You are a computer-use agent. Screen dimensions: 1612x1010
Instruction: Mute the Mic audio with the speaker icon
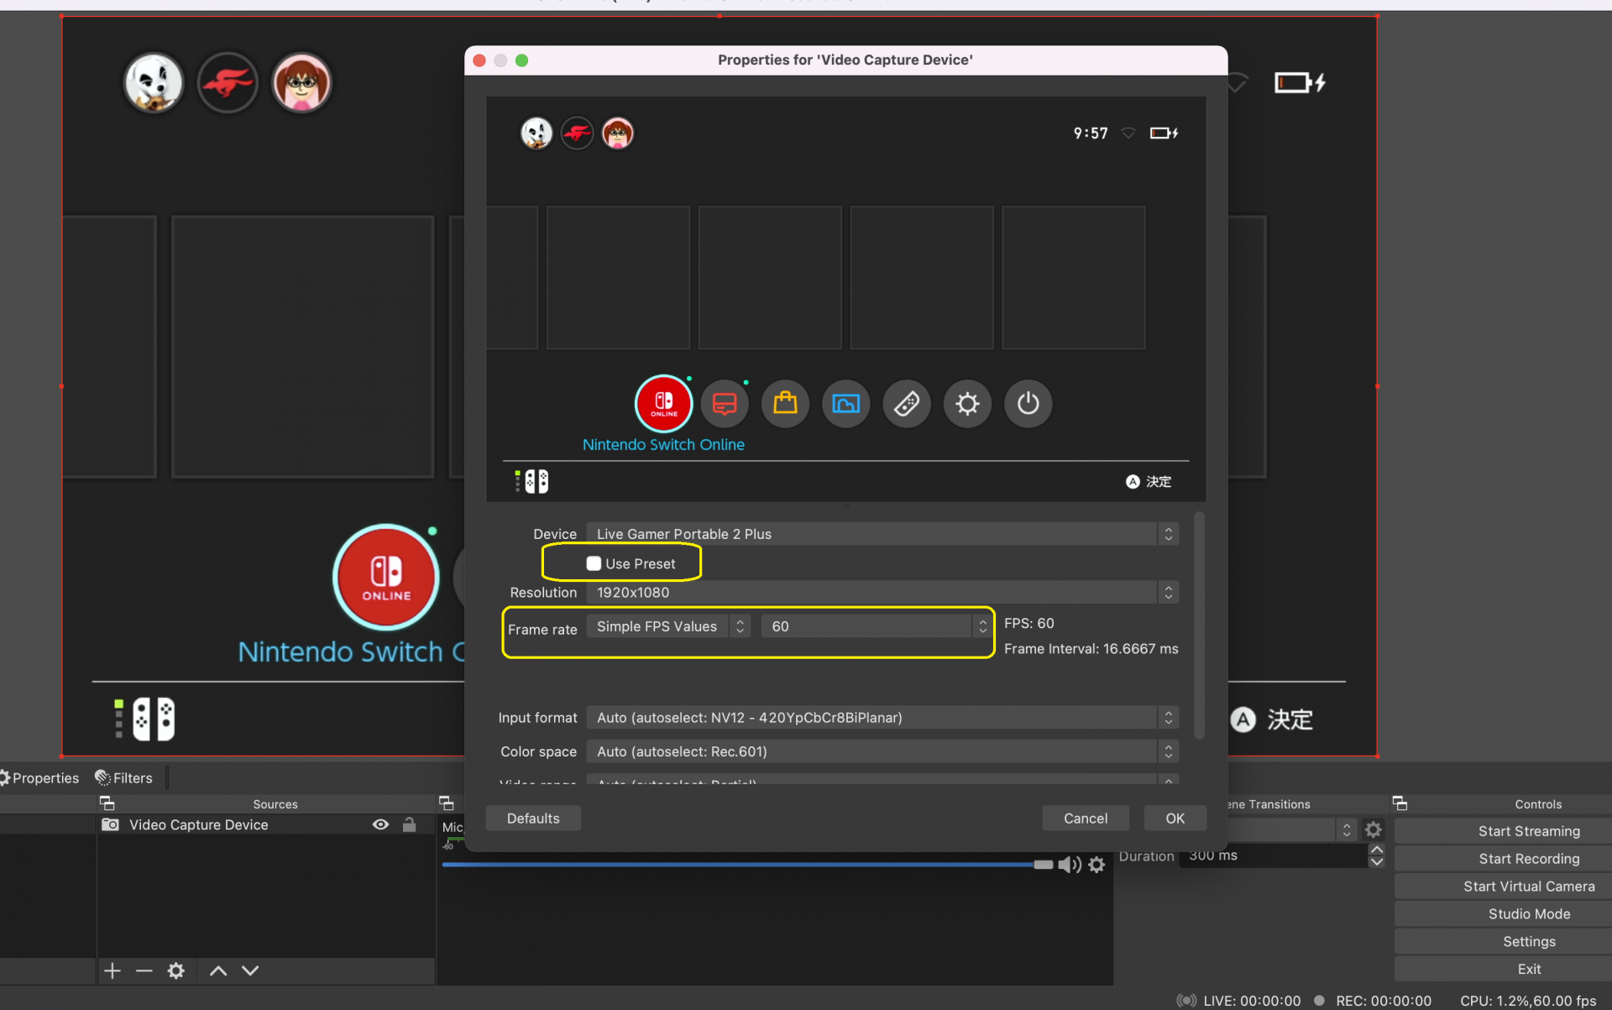coord(1069,865)
